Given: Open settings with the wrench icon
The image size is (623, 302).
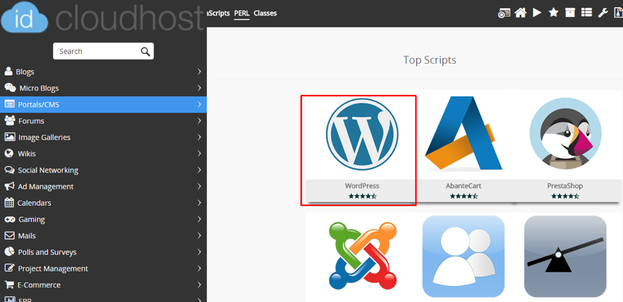Looking at the screenshot, I should tap(603, 13).
